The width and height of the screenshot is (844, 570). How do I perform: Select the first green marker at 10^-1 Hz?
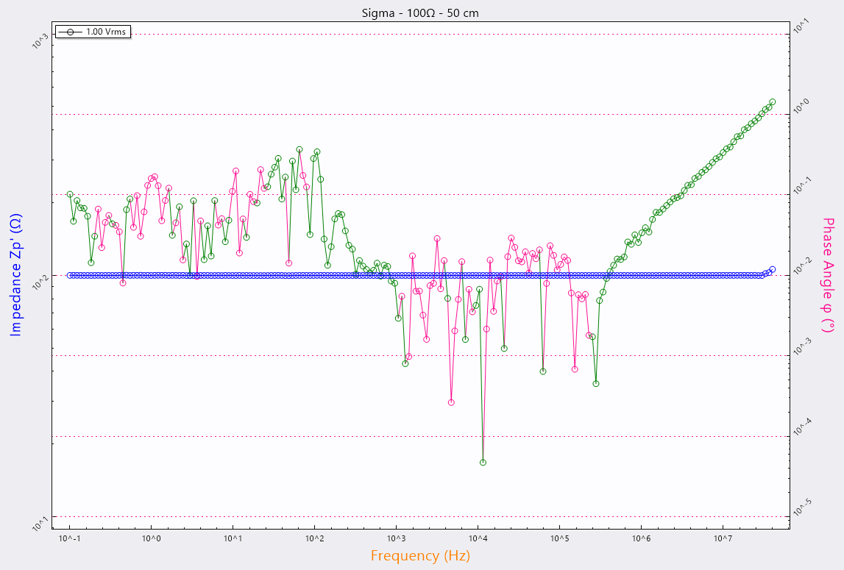pyautogui.click(x=70, y=194)
